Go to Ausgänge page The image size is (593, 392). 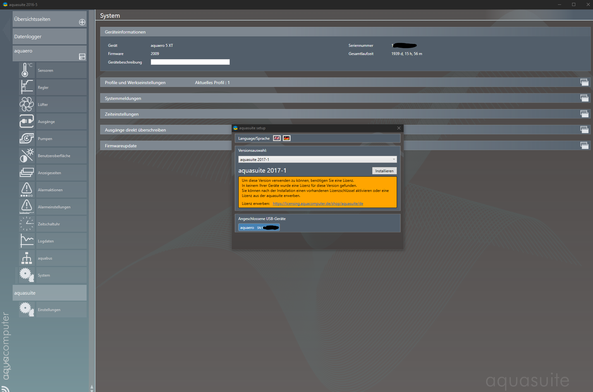(61, 121)
